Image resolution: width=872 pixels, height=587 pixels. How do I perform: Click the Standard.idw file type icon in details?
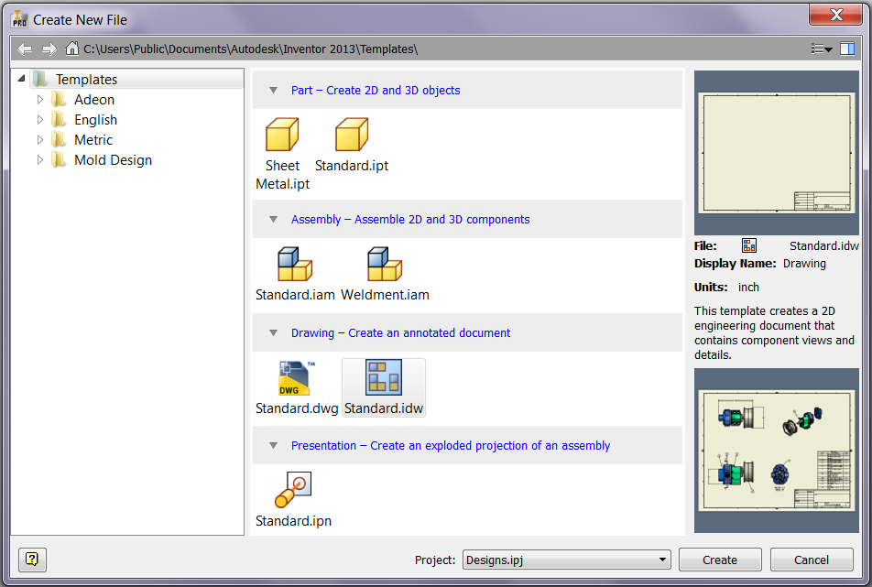pos(749,245)
